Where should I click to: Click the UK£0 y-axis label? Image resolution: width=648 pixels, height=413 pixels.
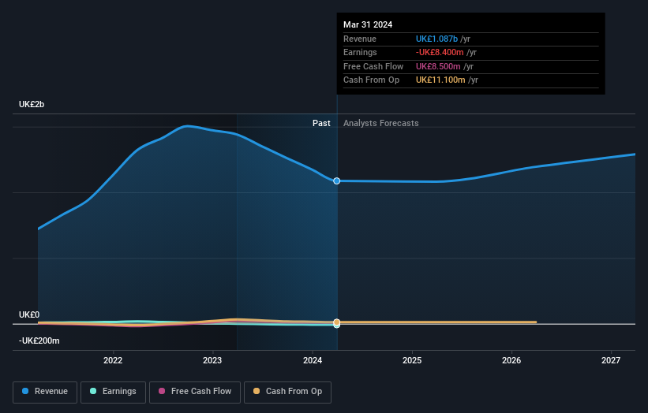click(x=29, y=314)
